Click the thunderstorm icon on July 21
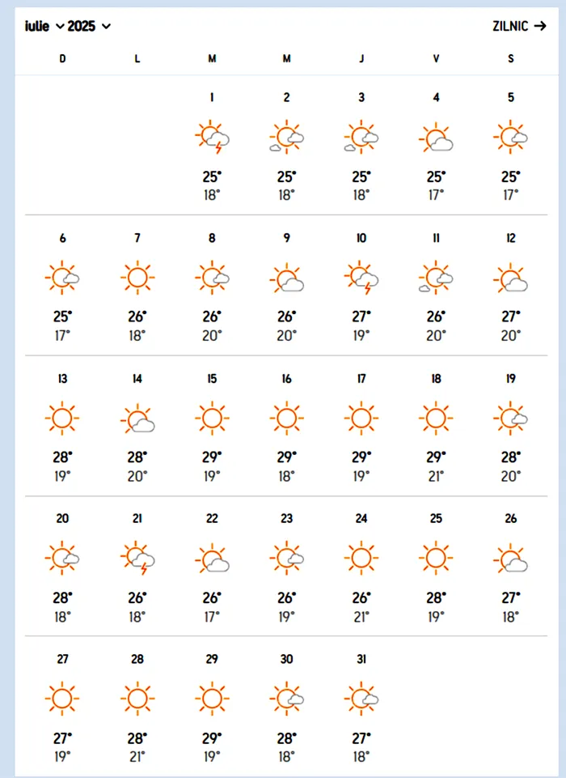 click(x=137, y=559)
